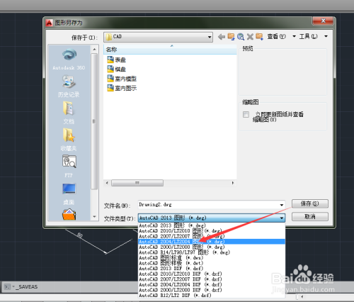Click the 取消 (Cancel) button
This screenshot has height=302, width=354.
click(310, 216)
